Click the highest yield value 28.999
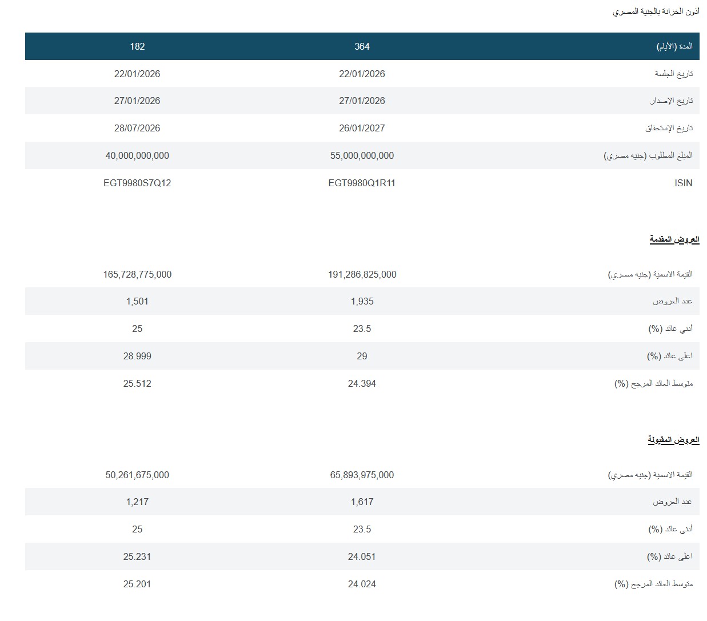This screenshot has height=621, width=707. coord(137,356)
